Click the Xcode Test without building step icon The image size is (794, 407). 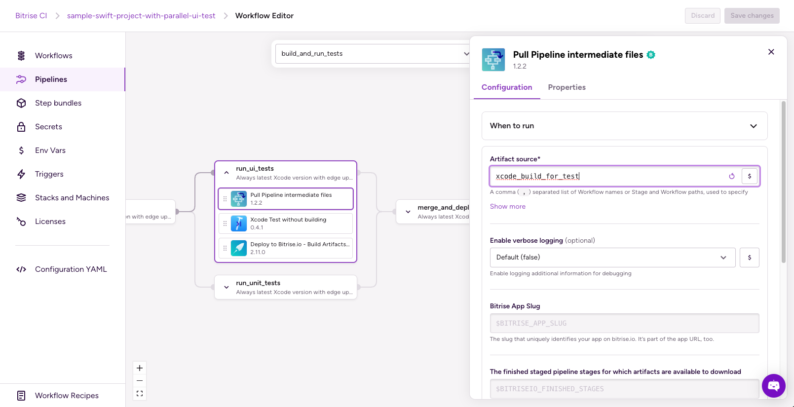[239, 223]
